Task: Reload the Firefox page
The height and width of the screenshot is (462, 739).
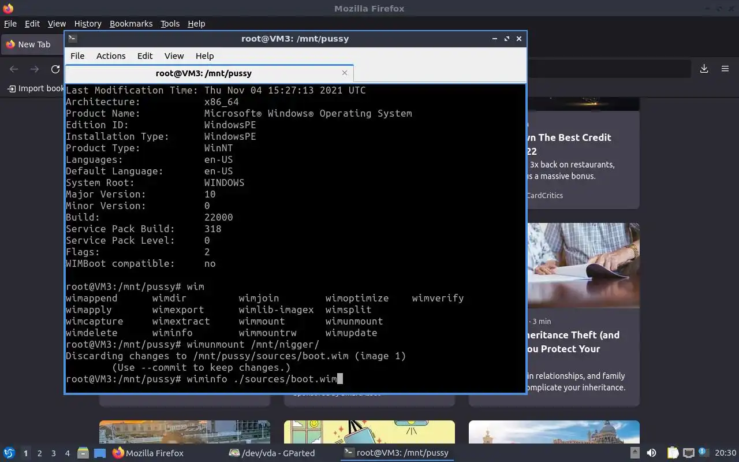Action: [x=55, y=69]
